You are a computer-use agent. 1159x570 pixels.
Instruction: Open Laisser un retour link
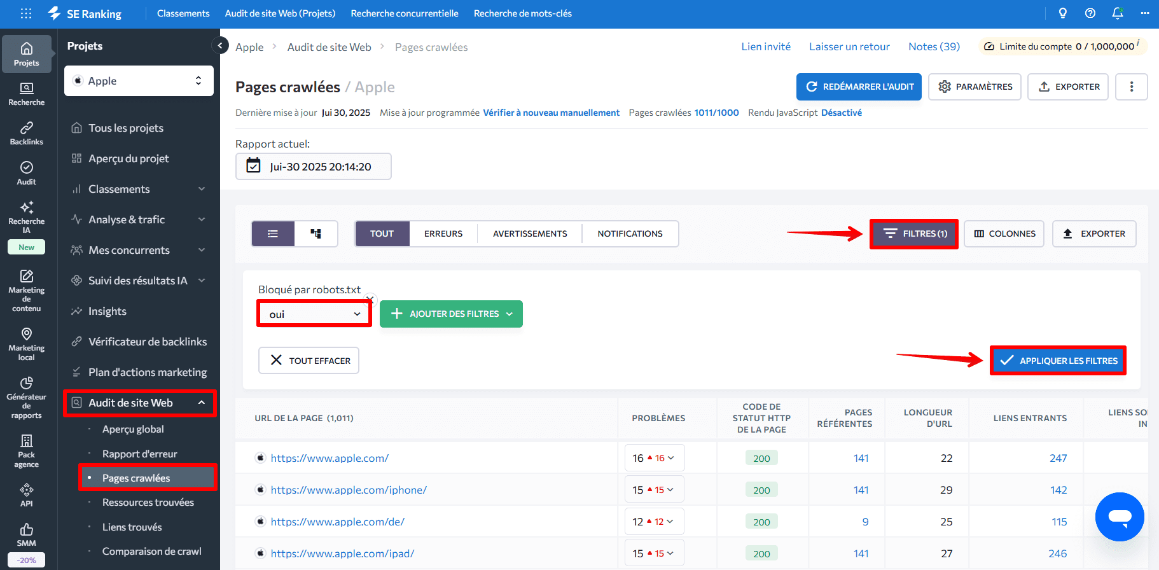pos(849,46)
